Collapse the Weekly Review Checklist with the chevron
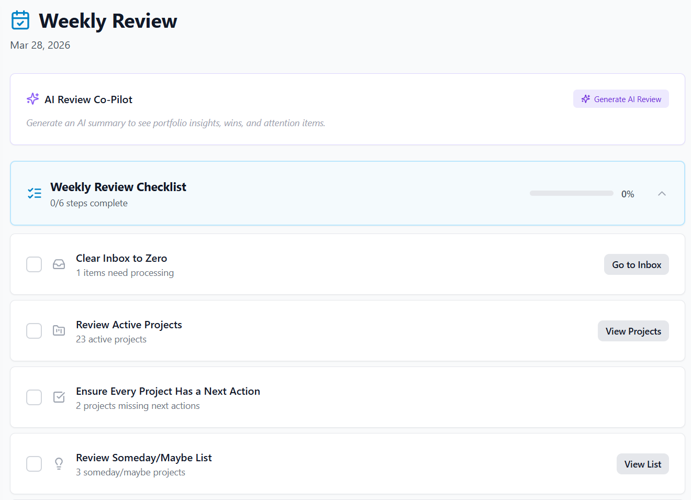This screenshot has height=500, width=691. pyautogui.click(x=662, y=193)
